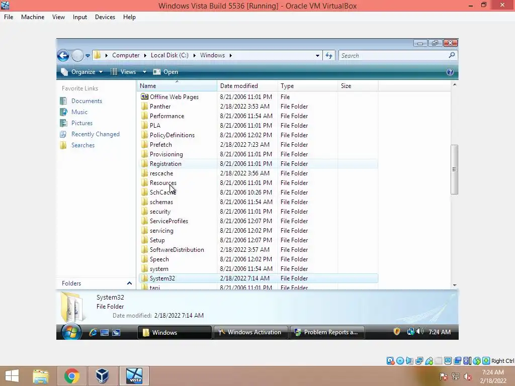The height and width of the screenshot is (386, 515).
Task: Click Local Disk (C:) in the address bar
Action: point(169,55)
